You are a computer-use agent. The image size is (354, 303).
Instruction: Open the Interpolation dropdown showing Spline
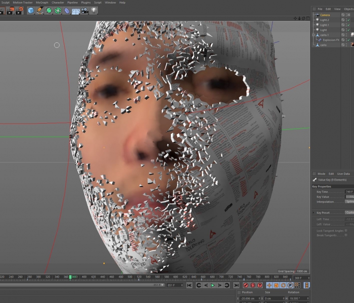pos(349,202)
